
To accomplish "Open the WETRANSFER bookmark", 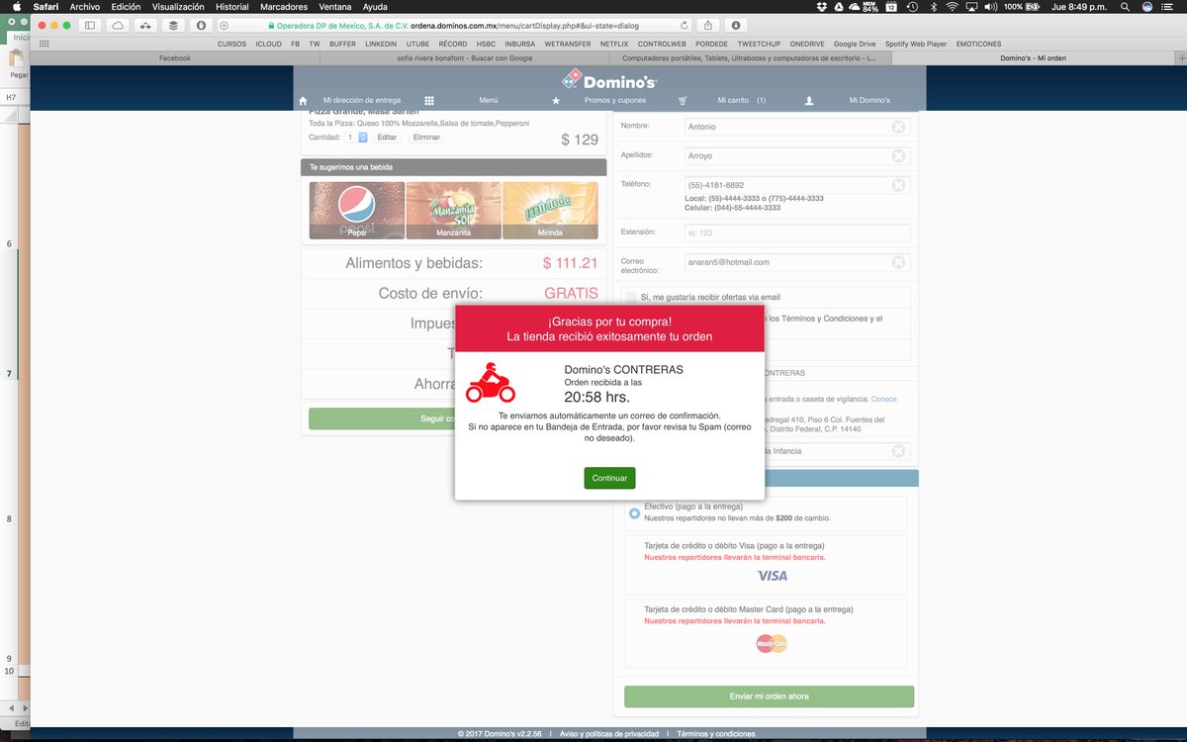I will pyautogui.click(x=568, y=44).
